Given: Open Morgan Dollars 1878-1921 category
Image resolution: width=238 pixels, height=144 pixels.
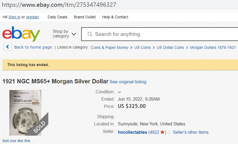Looking at the screenshot, I should tap(213, 47).
